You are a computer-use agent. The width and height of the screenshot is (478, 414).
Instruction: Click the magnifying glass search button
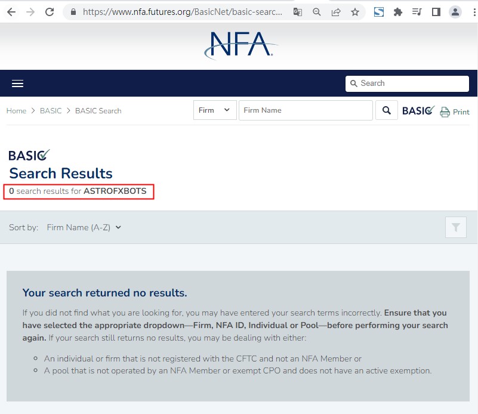pos(387,110)
